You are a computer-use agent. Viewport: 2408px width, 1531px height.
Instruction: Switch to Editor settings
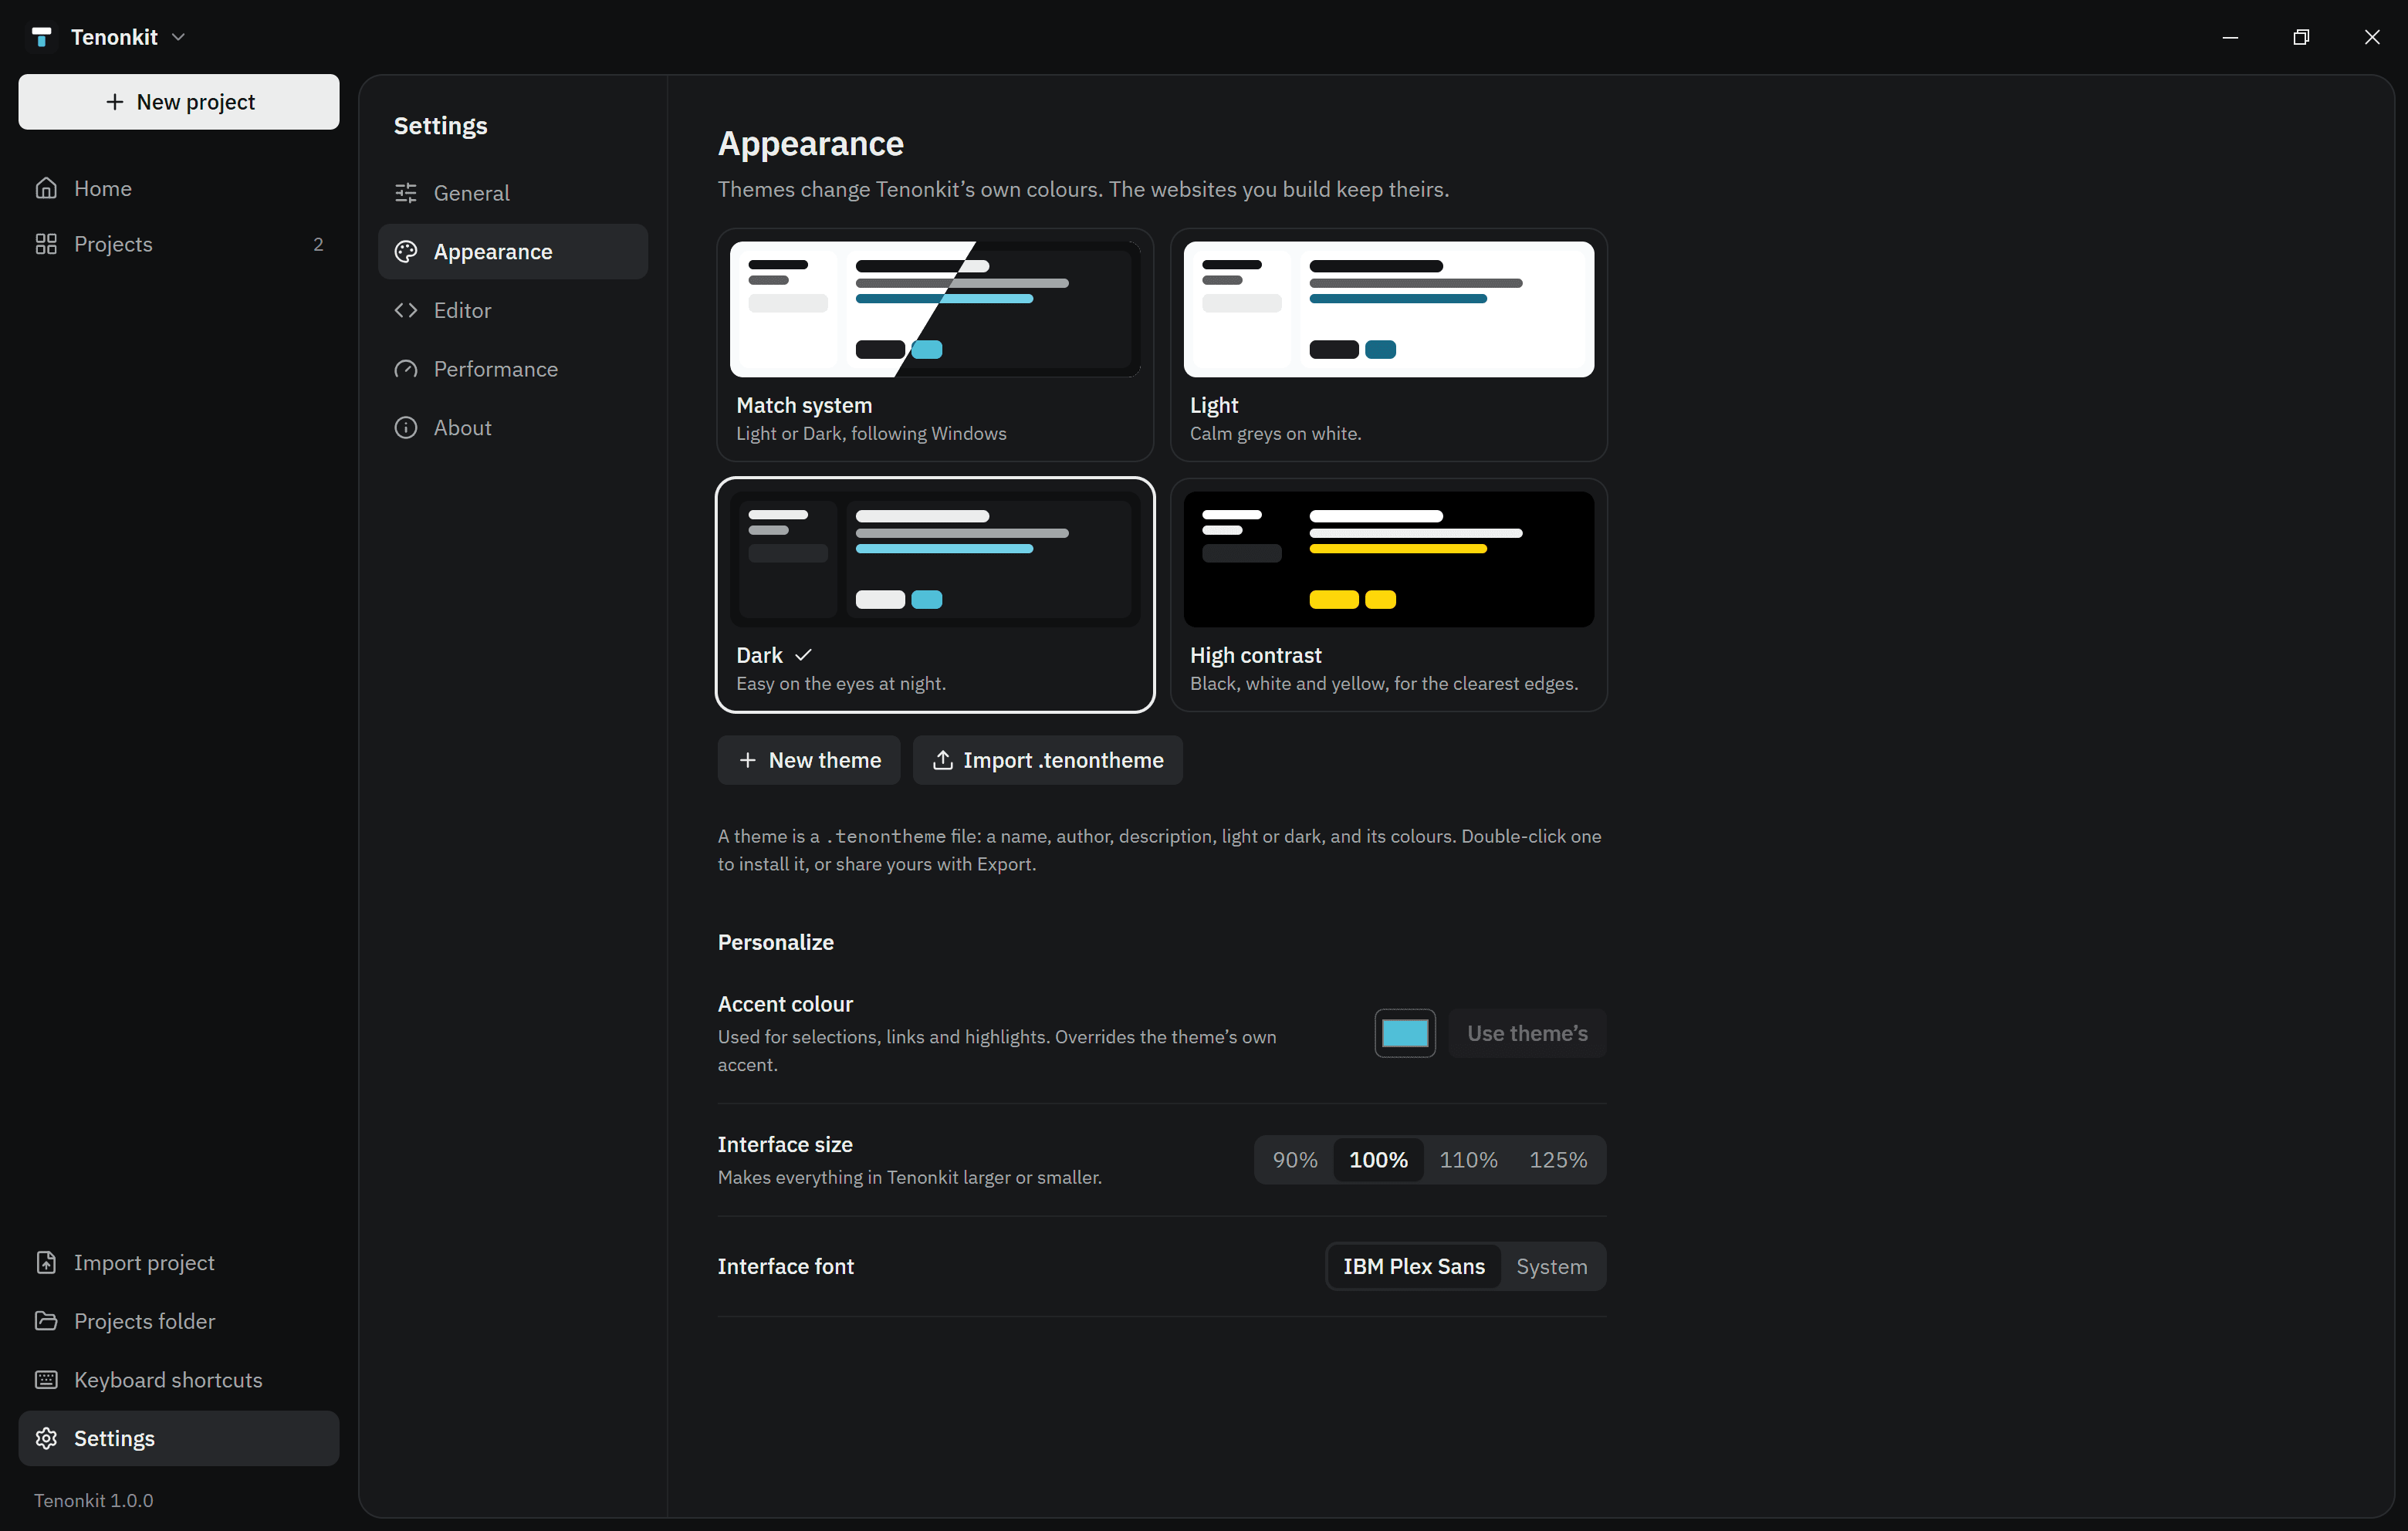(x=513, y=310)
